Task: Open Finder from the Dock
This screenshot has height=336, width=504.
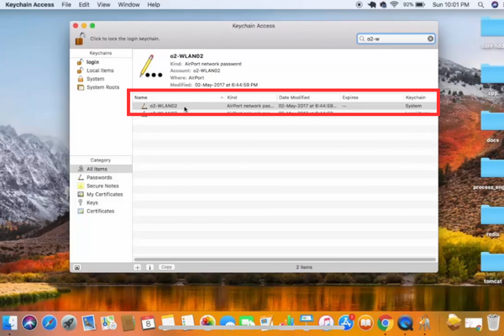Action: pyautogui.click(x=10, y=323)
